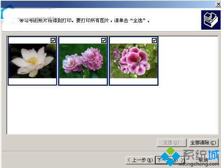Click the 全选(S) select all button
This screenshot has width=221, height=168.
172,143
